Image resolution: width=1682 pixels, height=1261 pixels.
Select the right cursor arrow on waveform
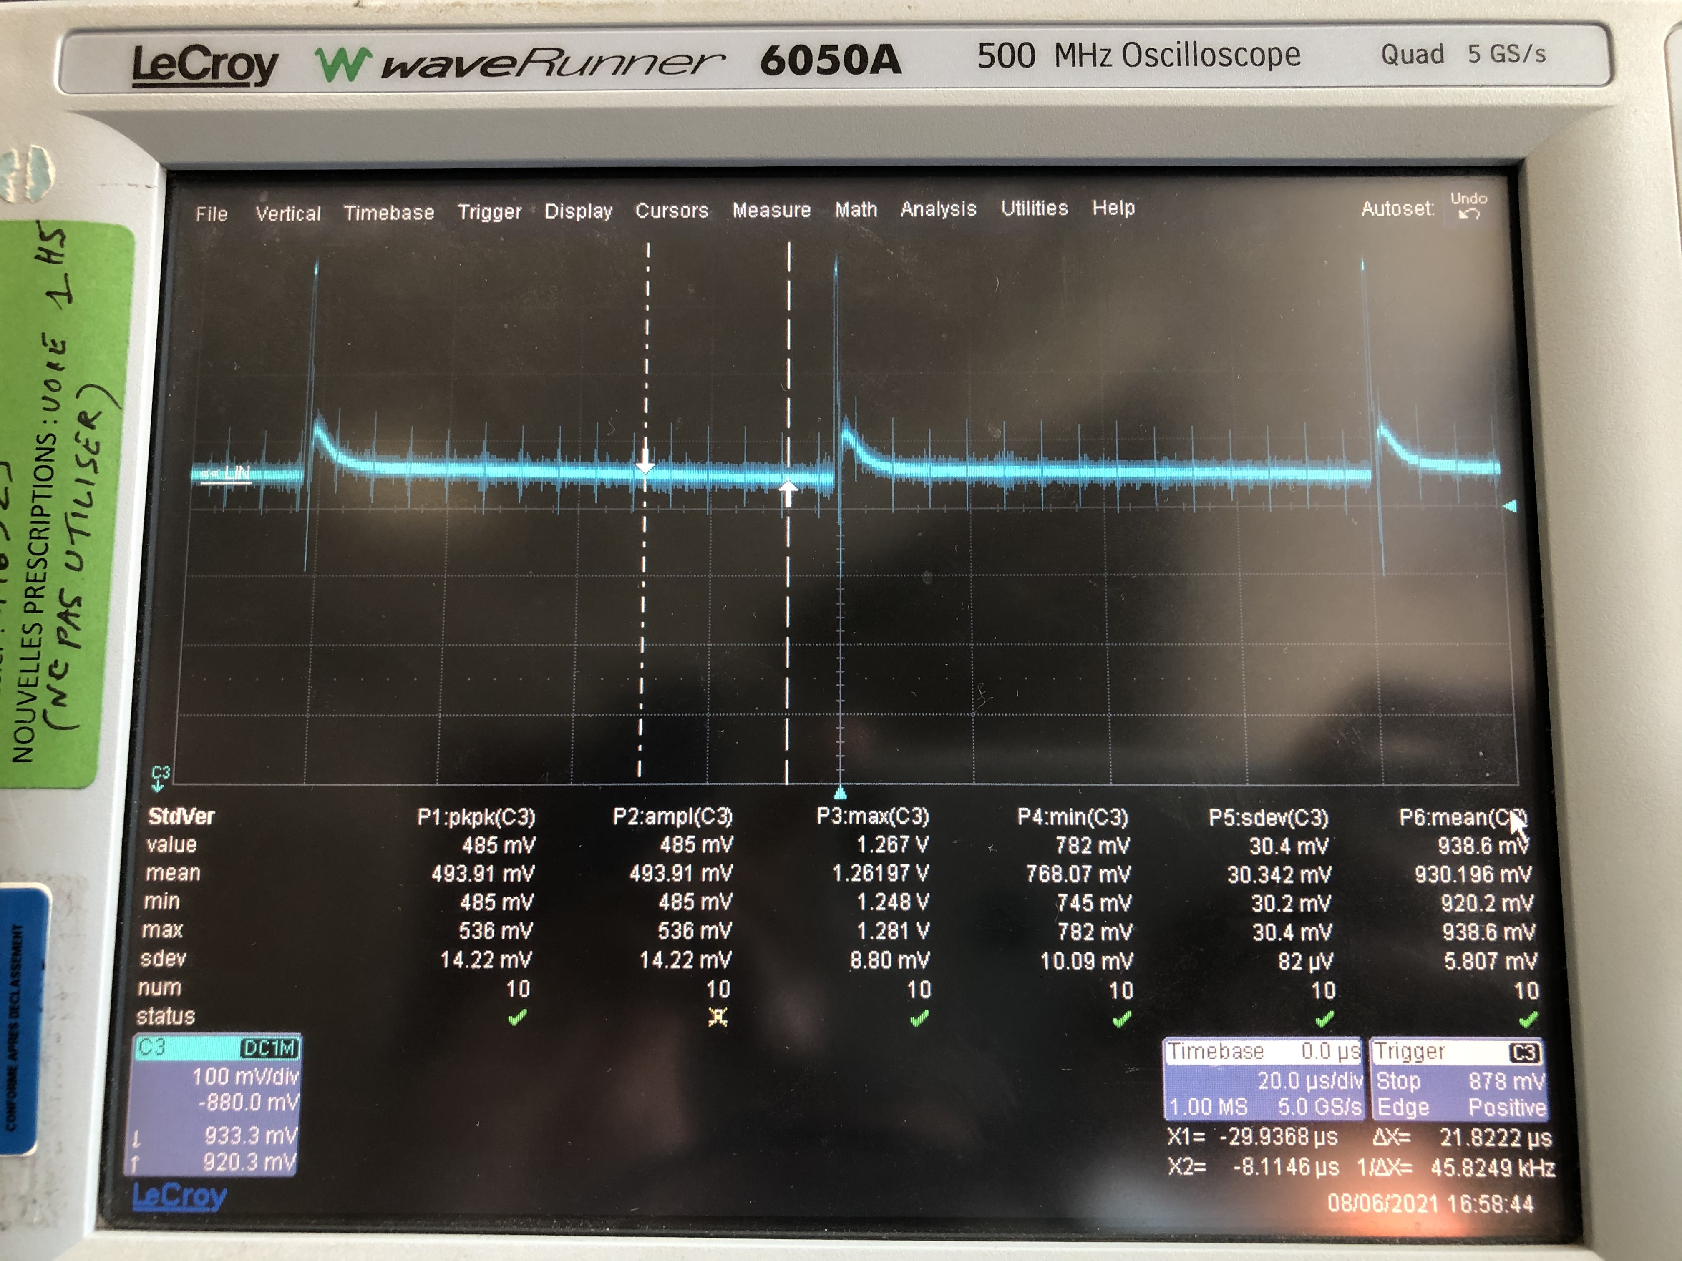(x=788, y=490)
